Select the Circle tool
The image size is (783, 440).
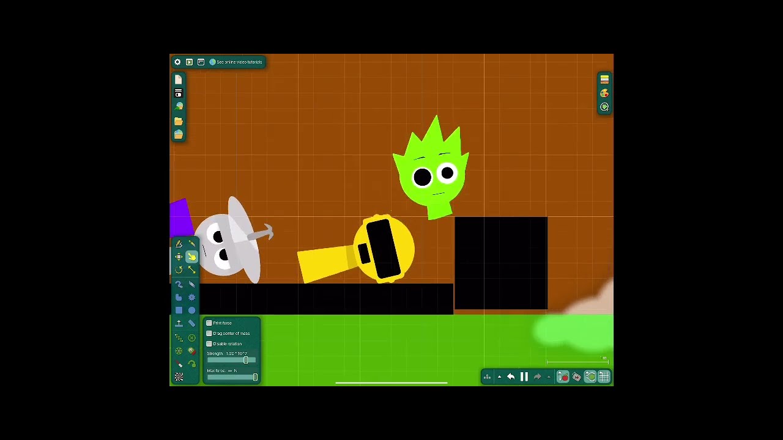coord(191,310)
